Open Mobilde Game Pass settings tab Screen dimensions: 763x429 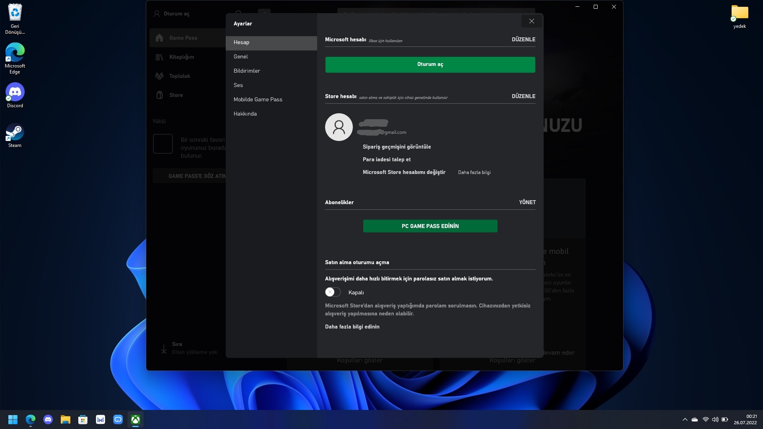tap(271, 100)
